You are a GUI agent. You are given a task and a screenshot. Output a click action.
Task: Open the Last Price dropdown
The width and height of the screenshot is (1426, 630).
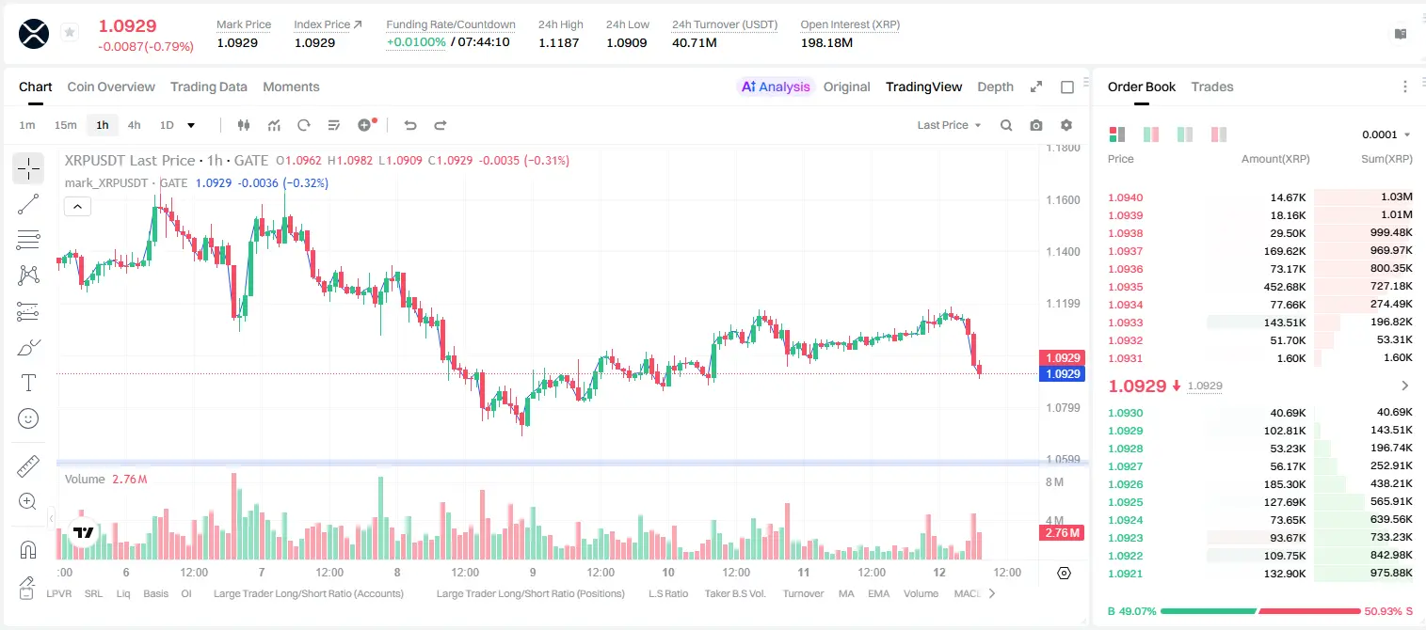949,125
